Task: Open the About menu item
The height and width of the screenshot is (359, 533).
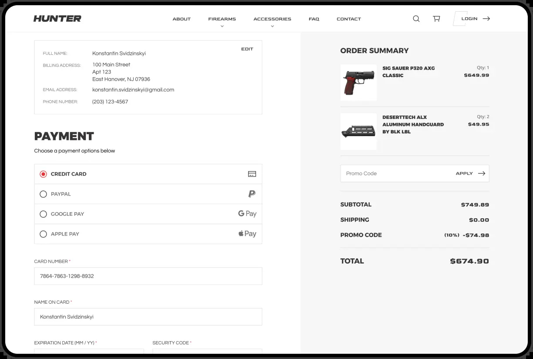Action: [182, 19]
